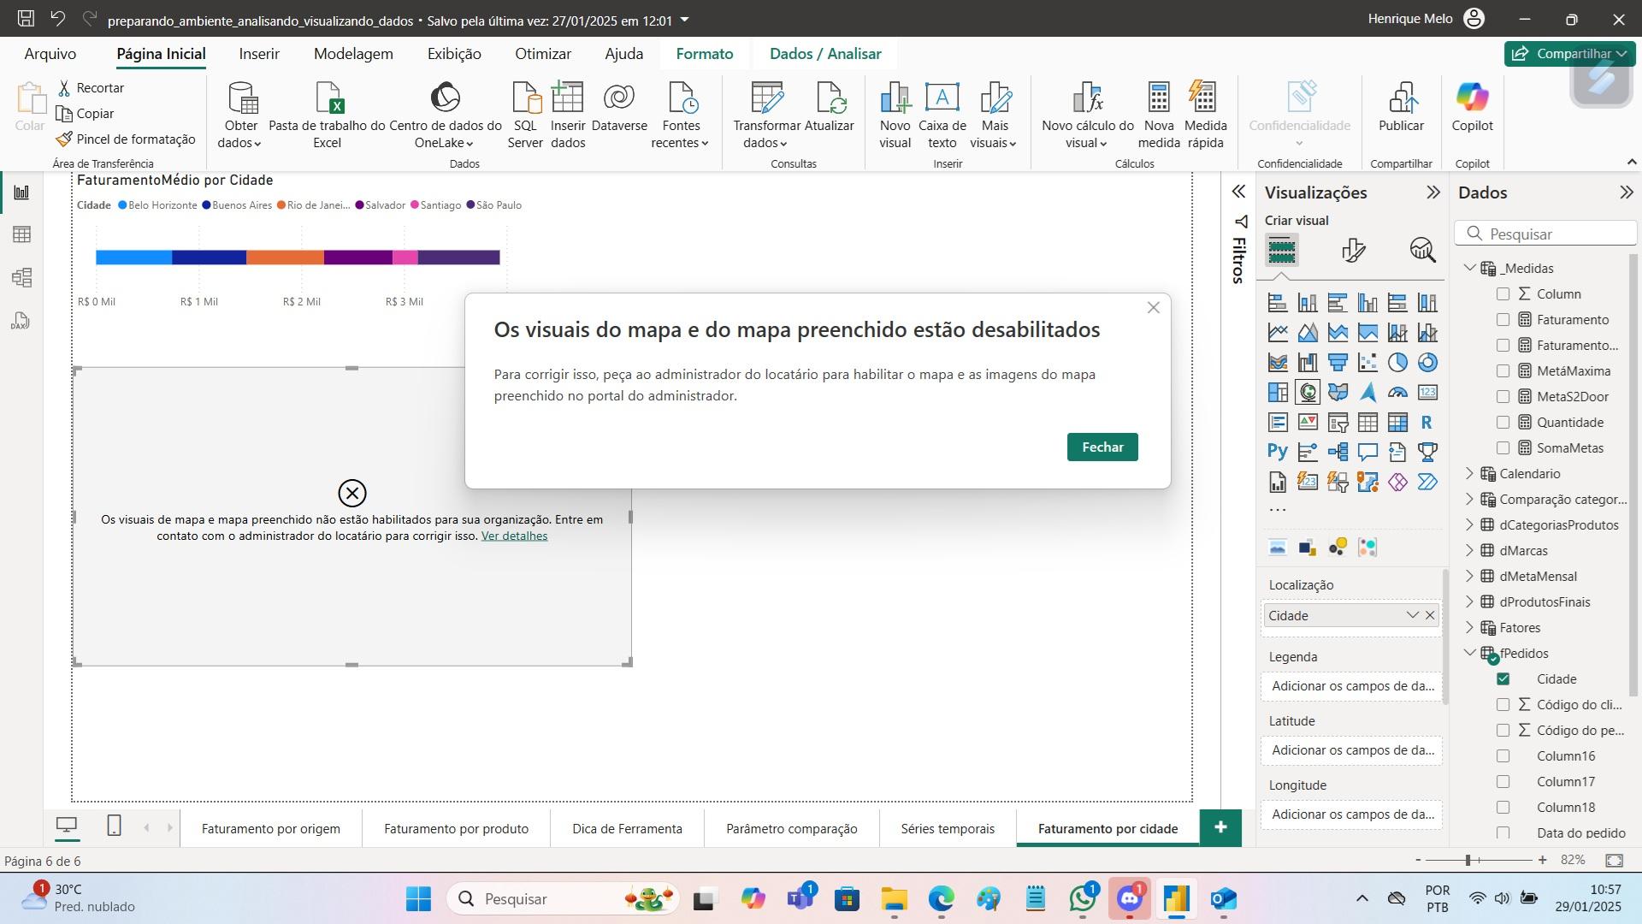Select the matrix visual
Image resolution: width=1642 pixels, height=924 pixels.
(x=1397, y=423)
